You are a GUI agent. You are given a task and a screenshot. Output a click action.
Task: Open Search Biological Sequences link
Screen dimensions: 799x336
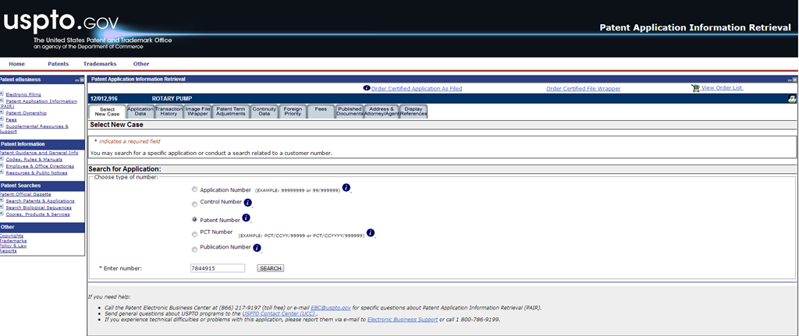[39, 207]
